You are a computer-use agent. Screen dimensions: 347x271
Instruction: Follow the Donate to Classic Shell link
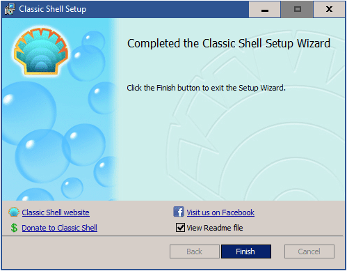[x=59, y=228]
